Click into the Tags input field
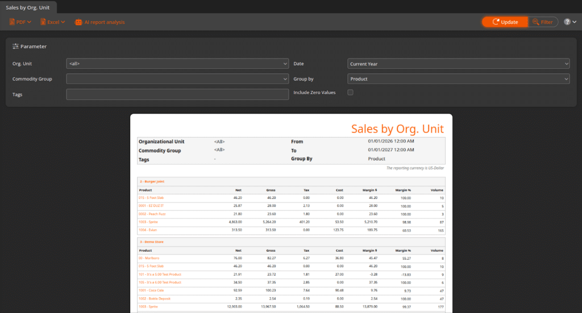 point(177,94)
